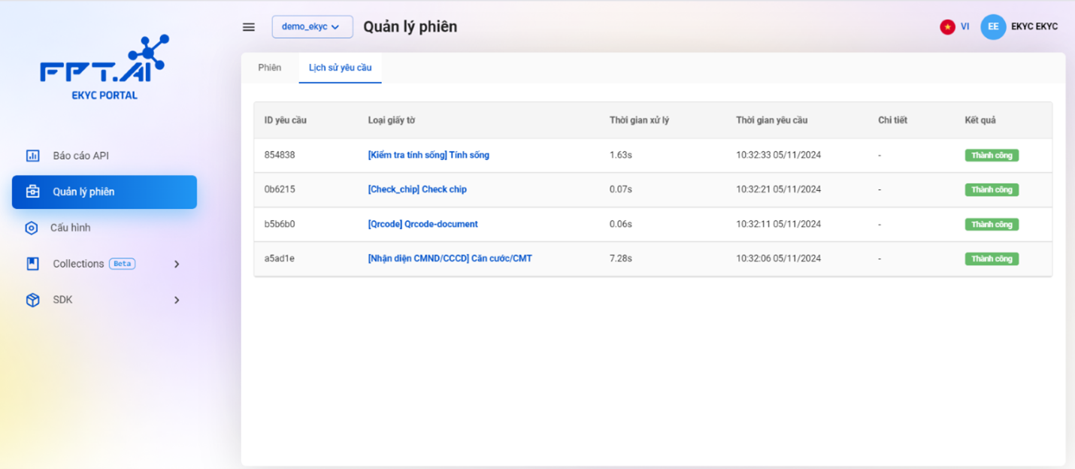Screen dimensions: 1075x469
Task: Click the Cấu hình hexagon icon
Action: pyautogui.click(x=32, y=228)
